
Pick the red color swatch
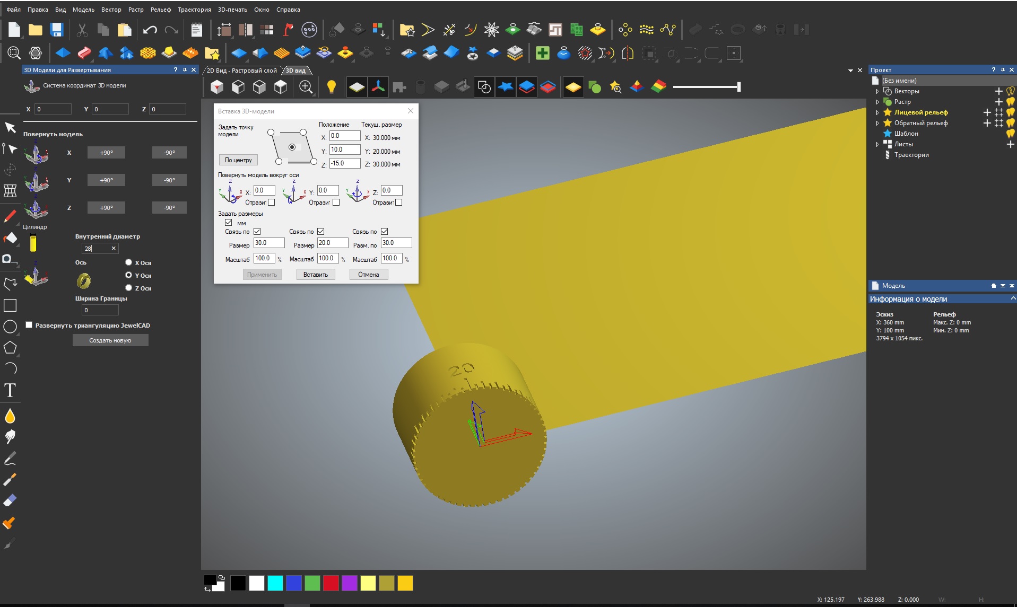point(331,583)
